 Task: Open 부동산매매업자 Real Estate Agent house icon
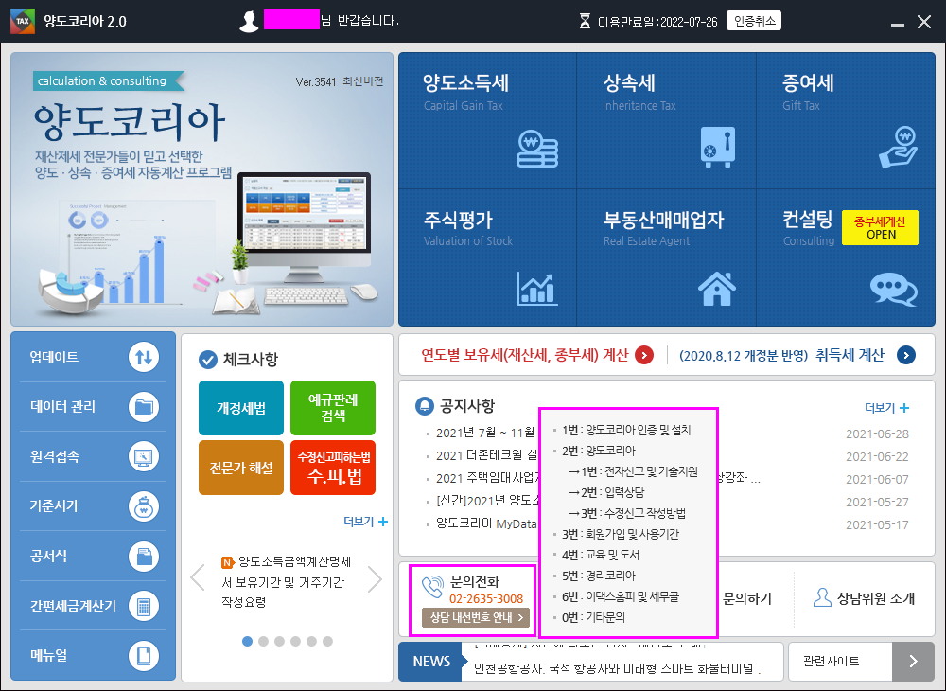(x=717, y=289)
